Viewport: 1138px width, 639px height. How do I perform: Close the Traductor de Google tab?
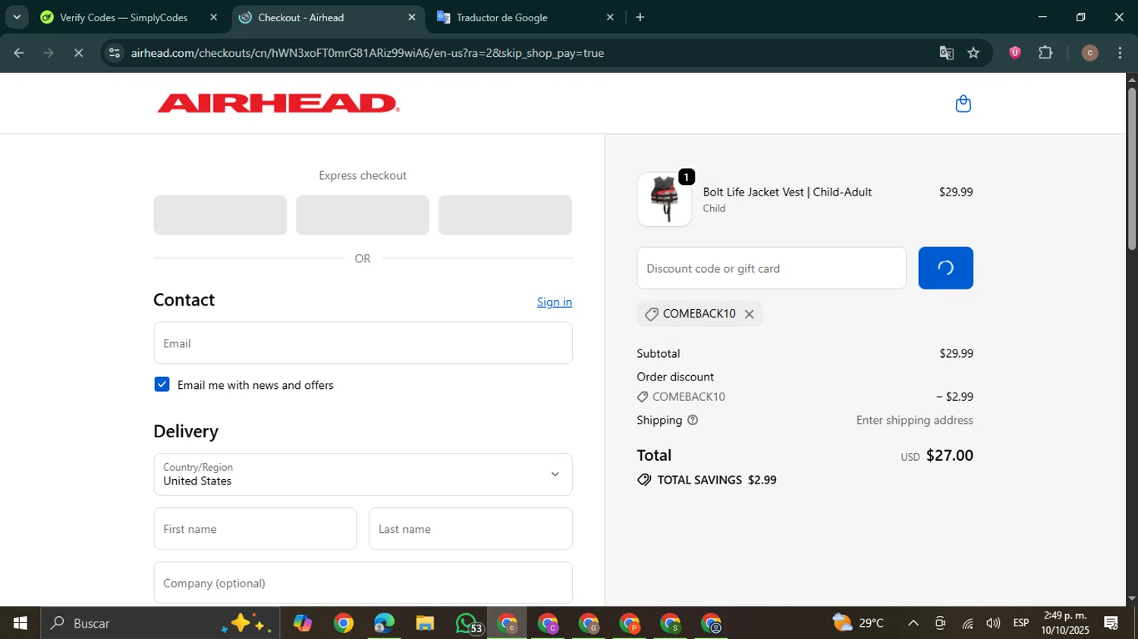tap(610, 17)
